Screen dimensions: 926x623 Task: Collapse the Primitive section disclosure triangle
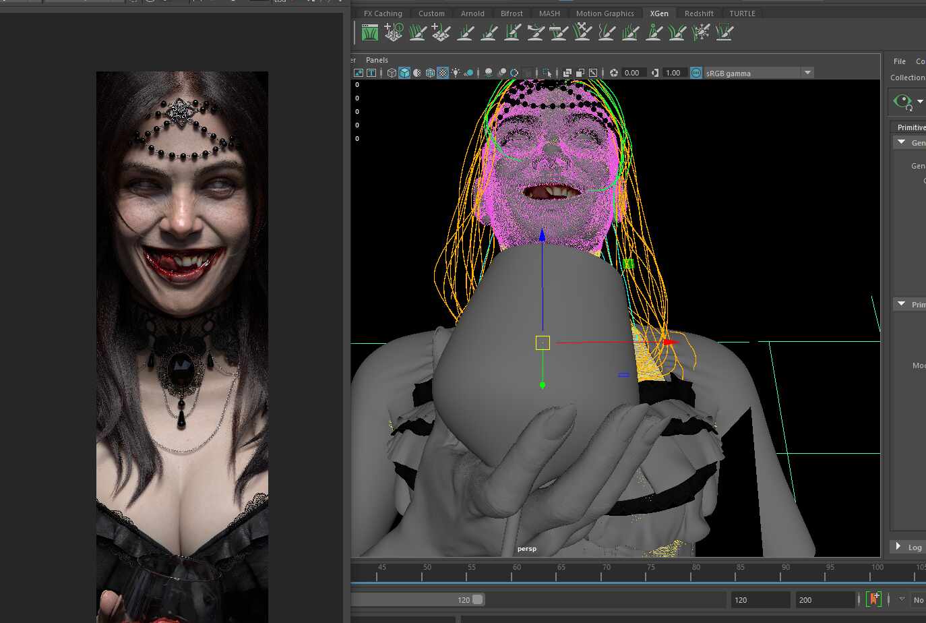coord(902,305)
